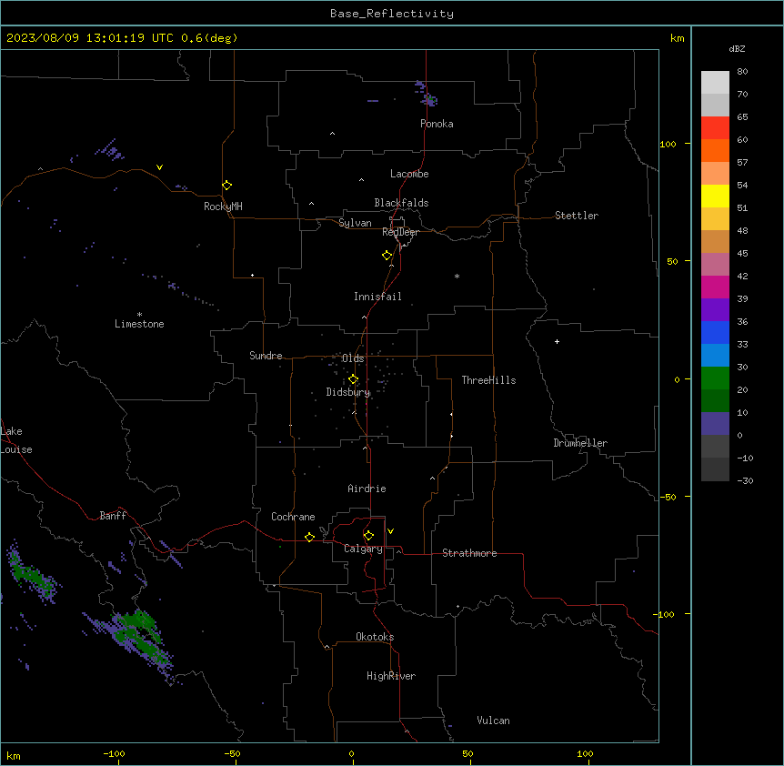Click the Cochrane label

pyautogui.click(x=293, y=517)
